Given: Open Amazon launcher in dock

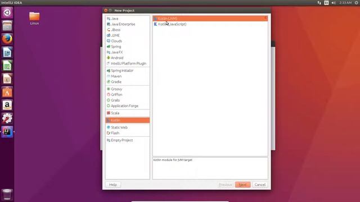Looking at the screenshot, I should click(x=7, y=105).
